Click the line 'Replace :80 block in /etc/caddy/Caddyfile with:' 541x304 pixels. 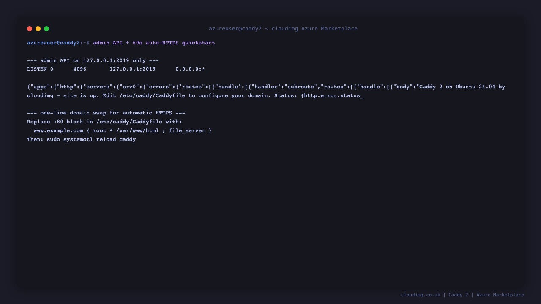pos(104,122)
